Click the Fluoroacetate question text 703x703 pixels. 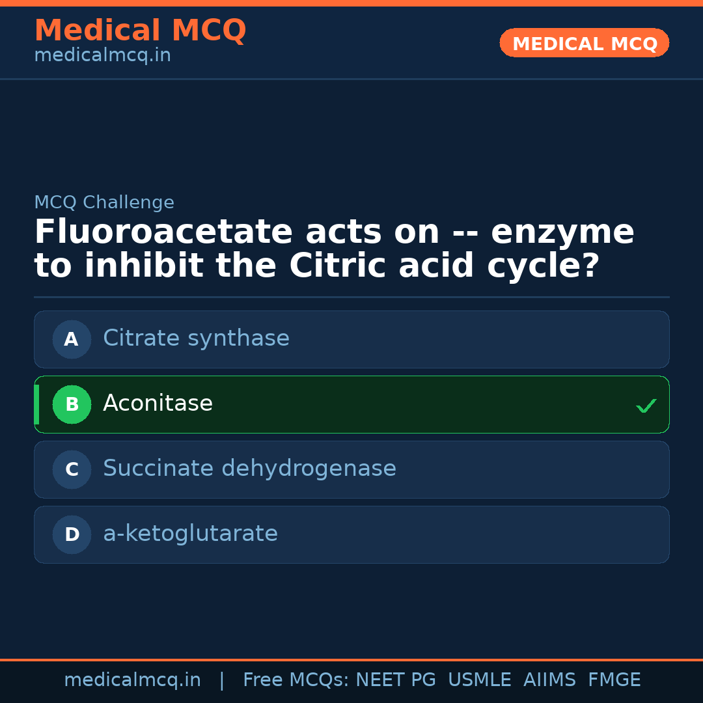point(334,249)
